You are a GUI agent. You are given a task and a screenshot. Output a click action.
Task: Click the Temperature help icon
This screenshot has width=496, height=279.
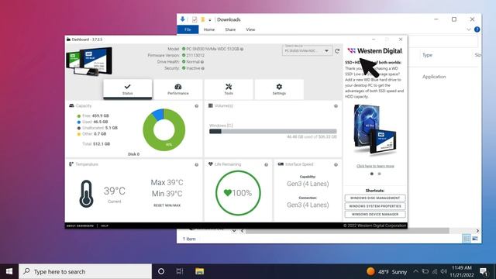click(x=197, y=164)
